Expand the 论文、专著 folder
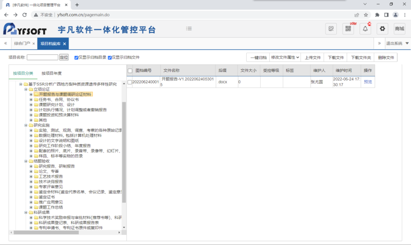 pyautogui.click(x=31, y=171)
